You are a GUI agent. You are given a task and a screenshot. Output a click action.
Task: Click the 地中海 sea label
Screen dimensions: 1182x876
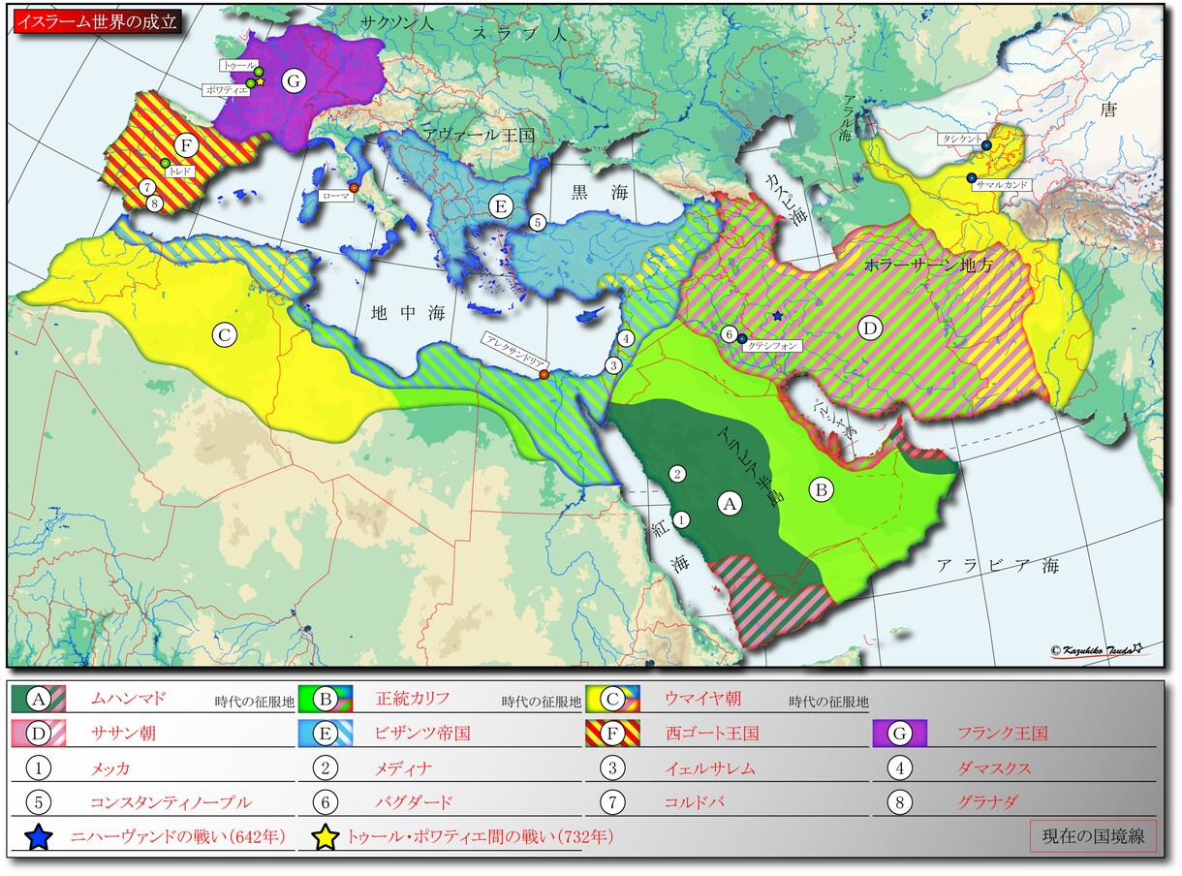click(x=408, y=312)
